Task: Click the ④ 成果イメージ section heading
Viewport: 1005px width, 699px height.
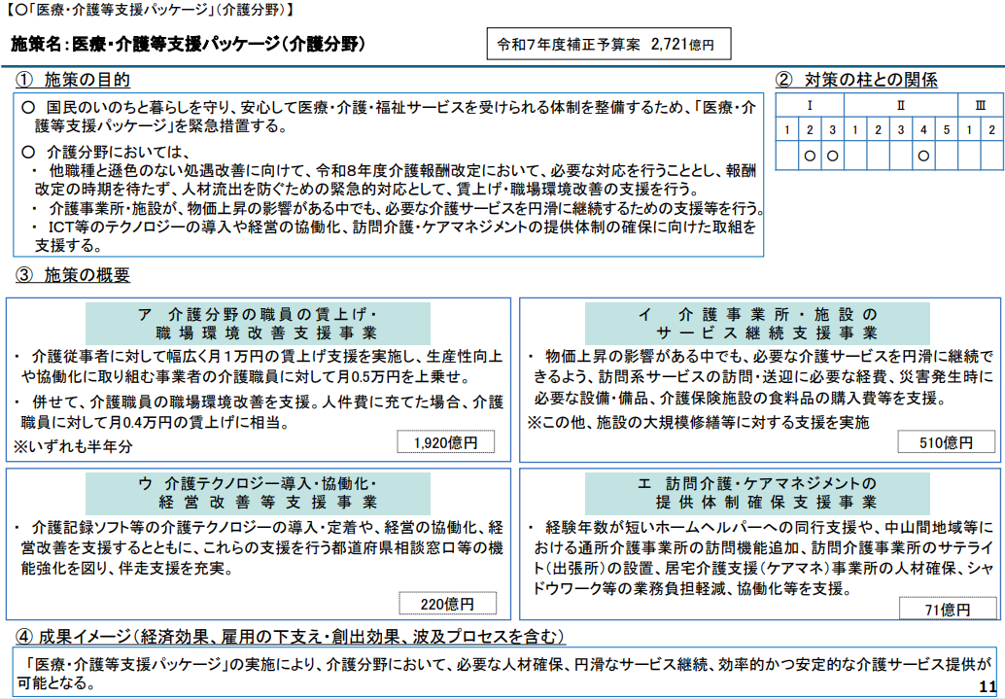Action: point(290,637)
